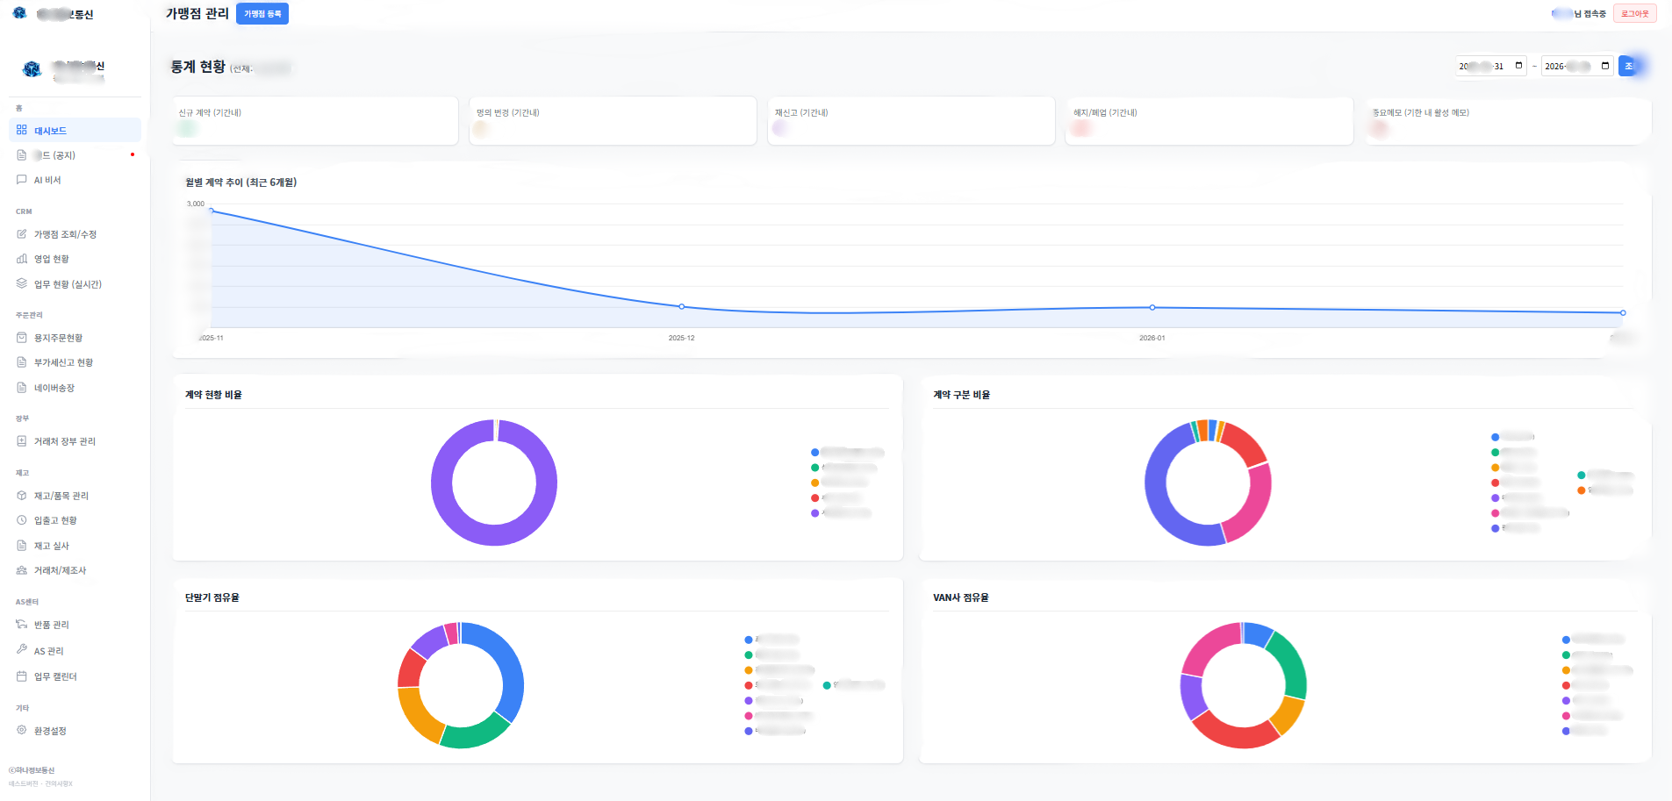Click the 대시보드 grid icon in sidebar
1672x801 pixels.
click(x=22, y=130)
